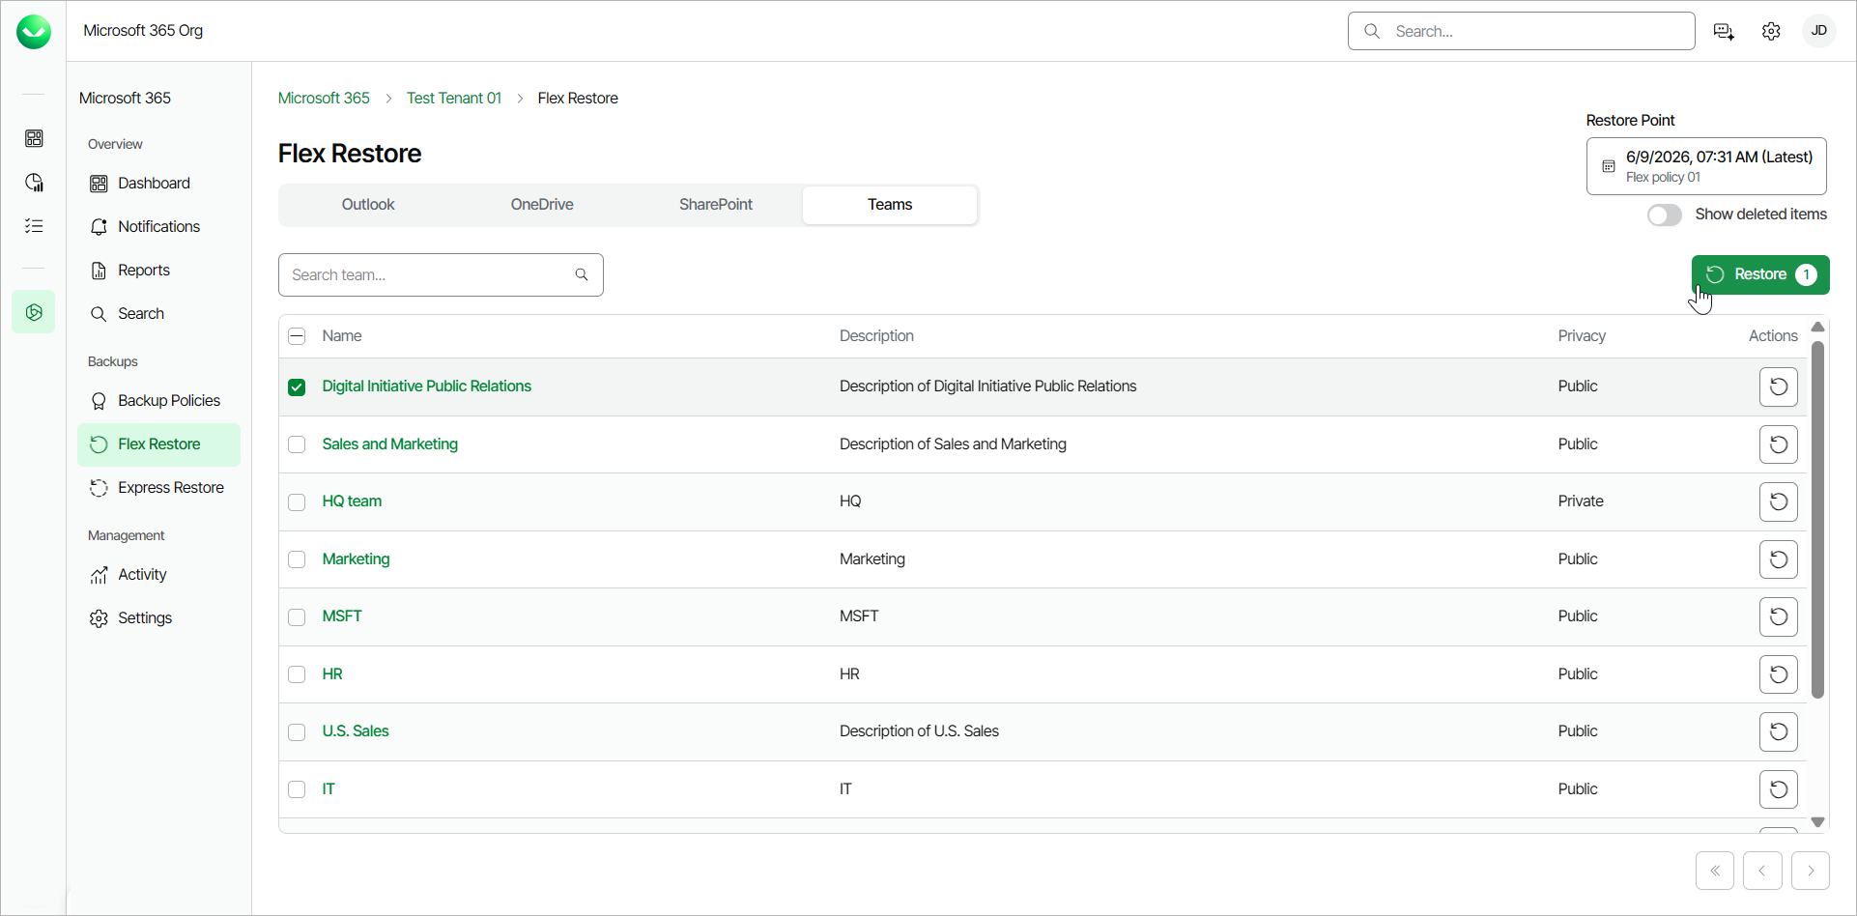Click the Name column header
Image resolution: width=1857 pixels, height=916 pixels.
[x=342, y=336]
